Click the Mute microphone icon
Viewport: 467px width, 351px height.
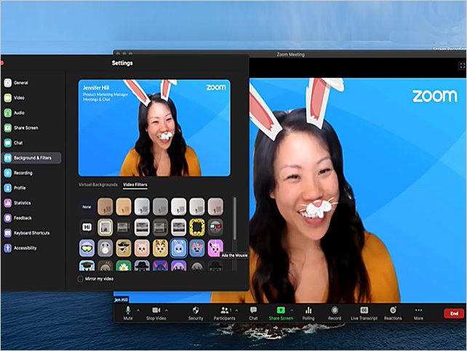(x=128, y=310)
